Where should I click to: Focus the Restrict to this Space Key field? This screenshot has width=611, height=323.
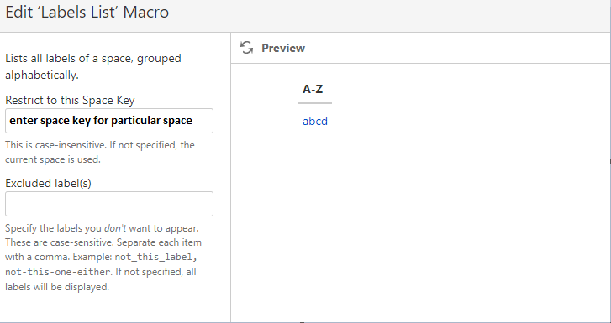(109, 121)
